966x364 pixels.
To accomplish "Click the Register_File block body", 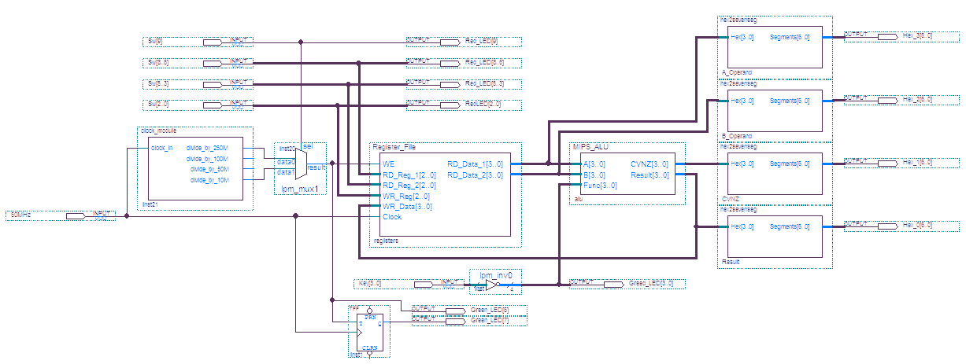I will tap(440, 212).
